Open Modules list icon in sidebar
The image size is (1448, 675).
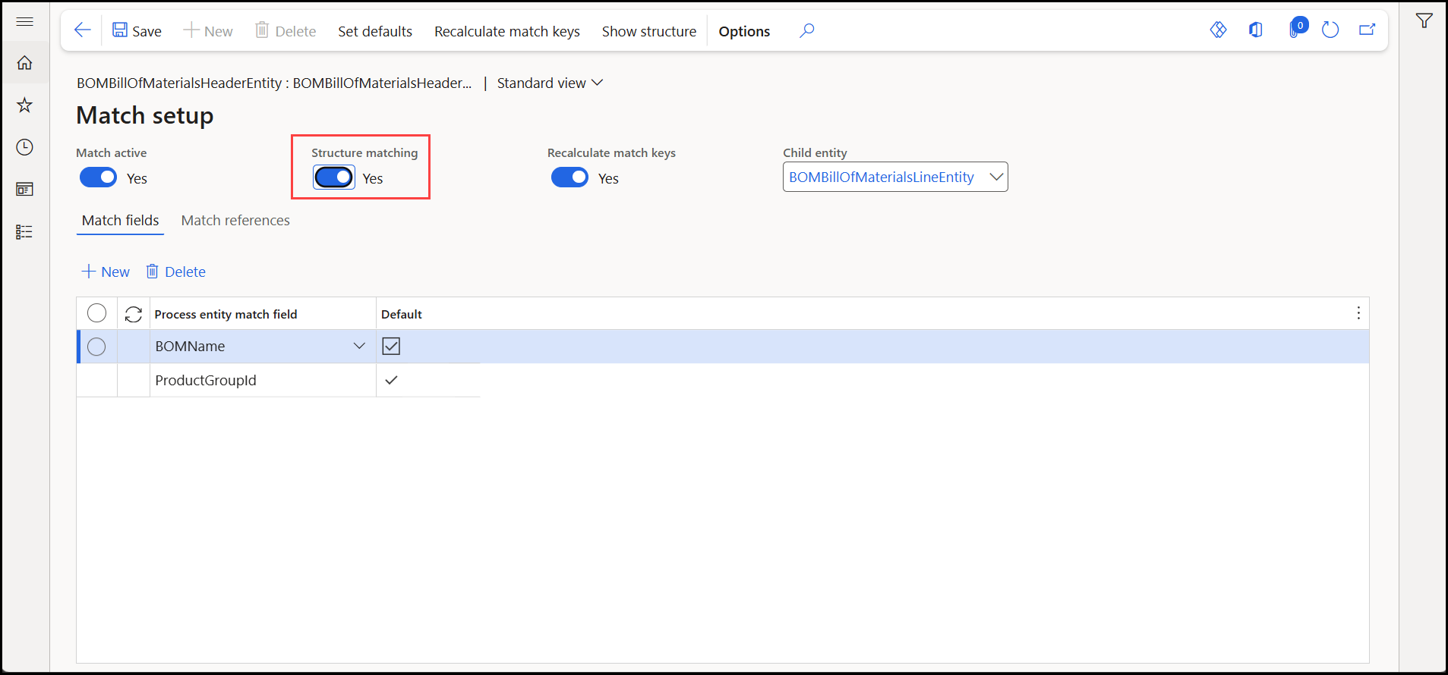point(25,232)
